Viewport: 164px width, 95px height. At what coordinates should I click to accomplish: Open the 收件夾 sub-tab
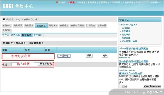coord(6,35)
